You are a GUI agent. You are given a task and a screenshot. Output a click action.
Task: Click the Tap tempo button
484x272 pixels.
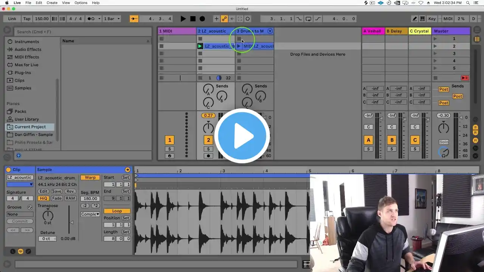(27, 19)
